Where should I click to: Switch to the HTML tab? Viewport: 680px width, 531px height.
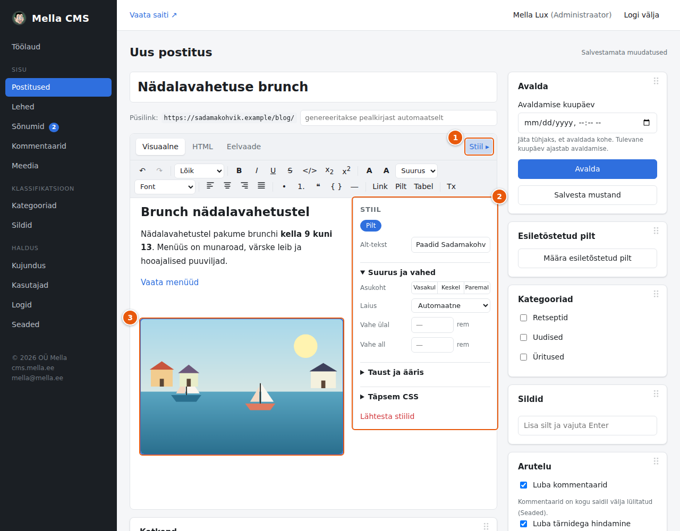[x=202, y=147]
